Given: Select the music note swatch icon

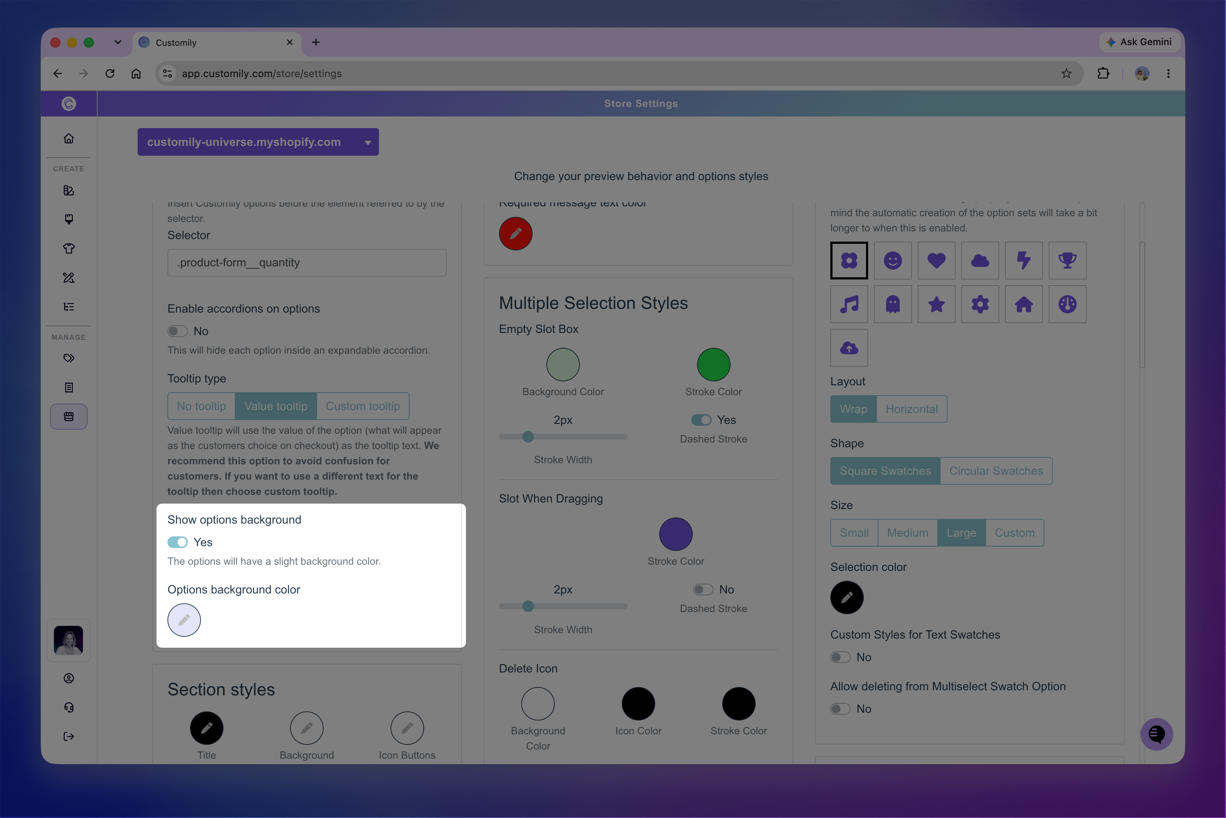Looking at the screenshot, I should tap(849, 303).
